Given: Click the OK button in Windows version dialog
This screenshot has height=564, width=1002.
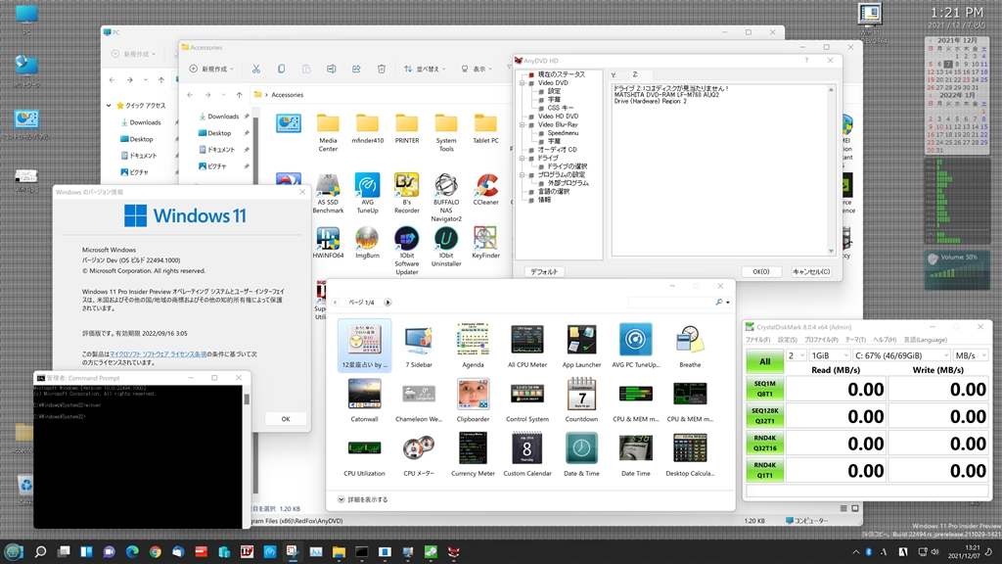Looking at the screenshot, I should pyautogui.click(x=285, y=418).
